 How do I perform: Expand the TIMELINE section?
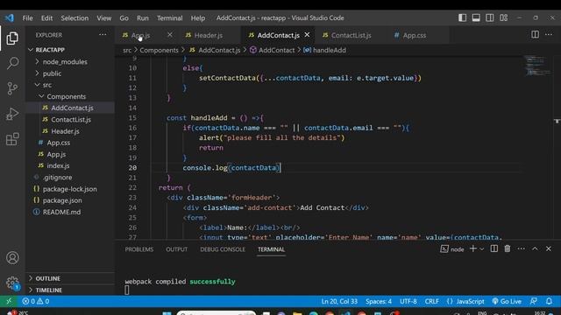(70, 290)
